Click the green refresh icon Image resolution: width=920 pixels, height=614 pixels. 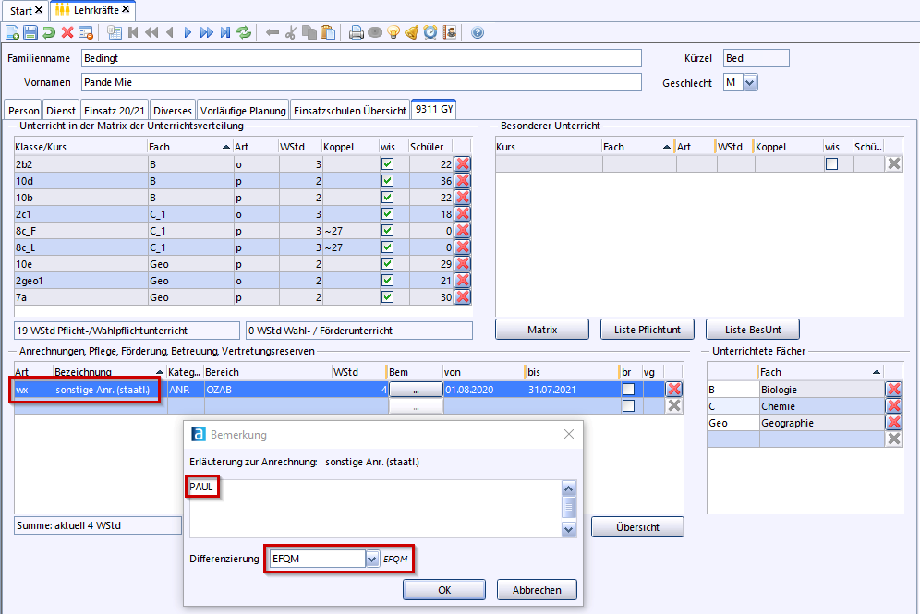click(x=244, y=33)
